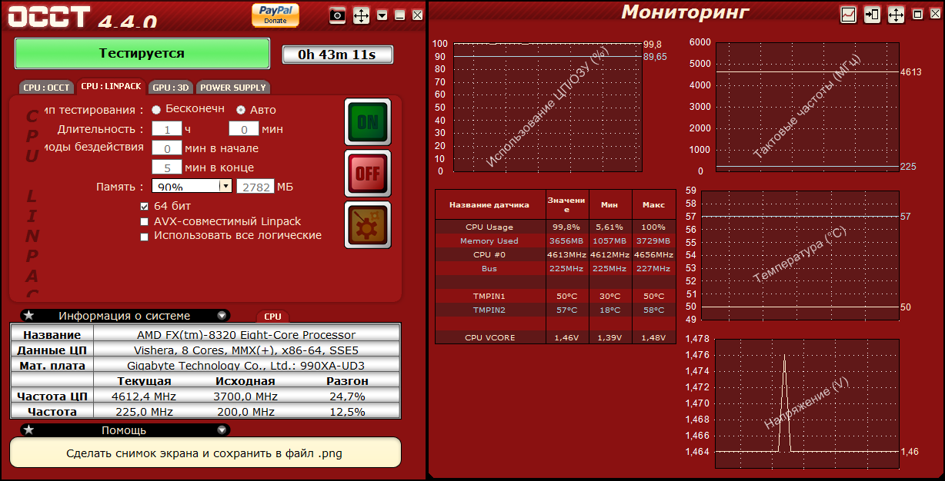Click the Макс column header

point(653,205)
